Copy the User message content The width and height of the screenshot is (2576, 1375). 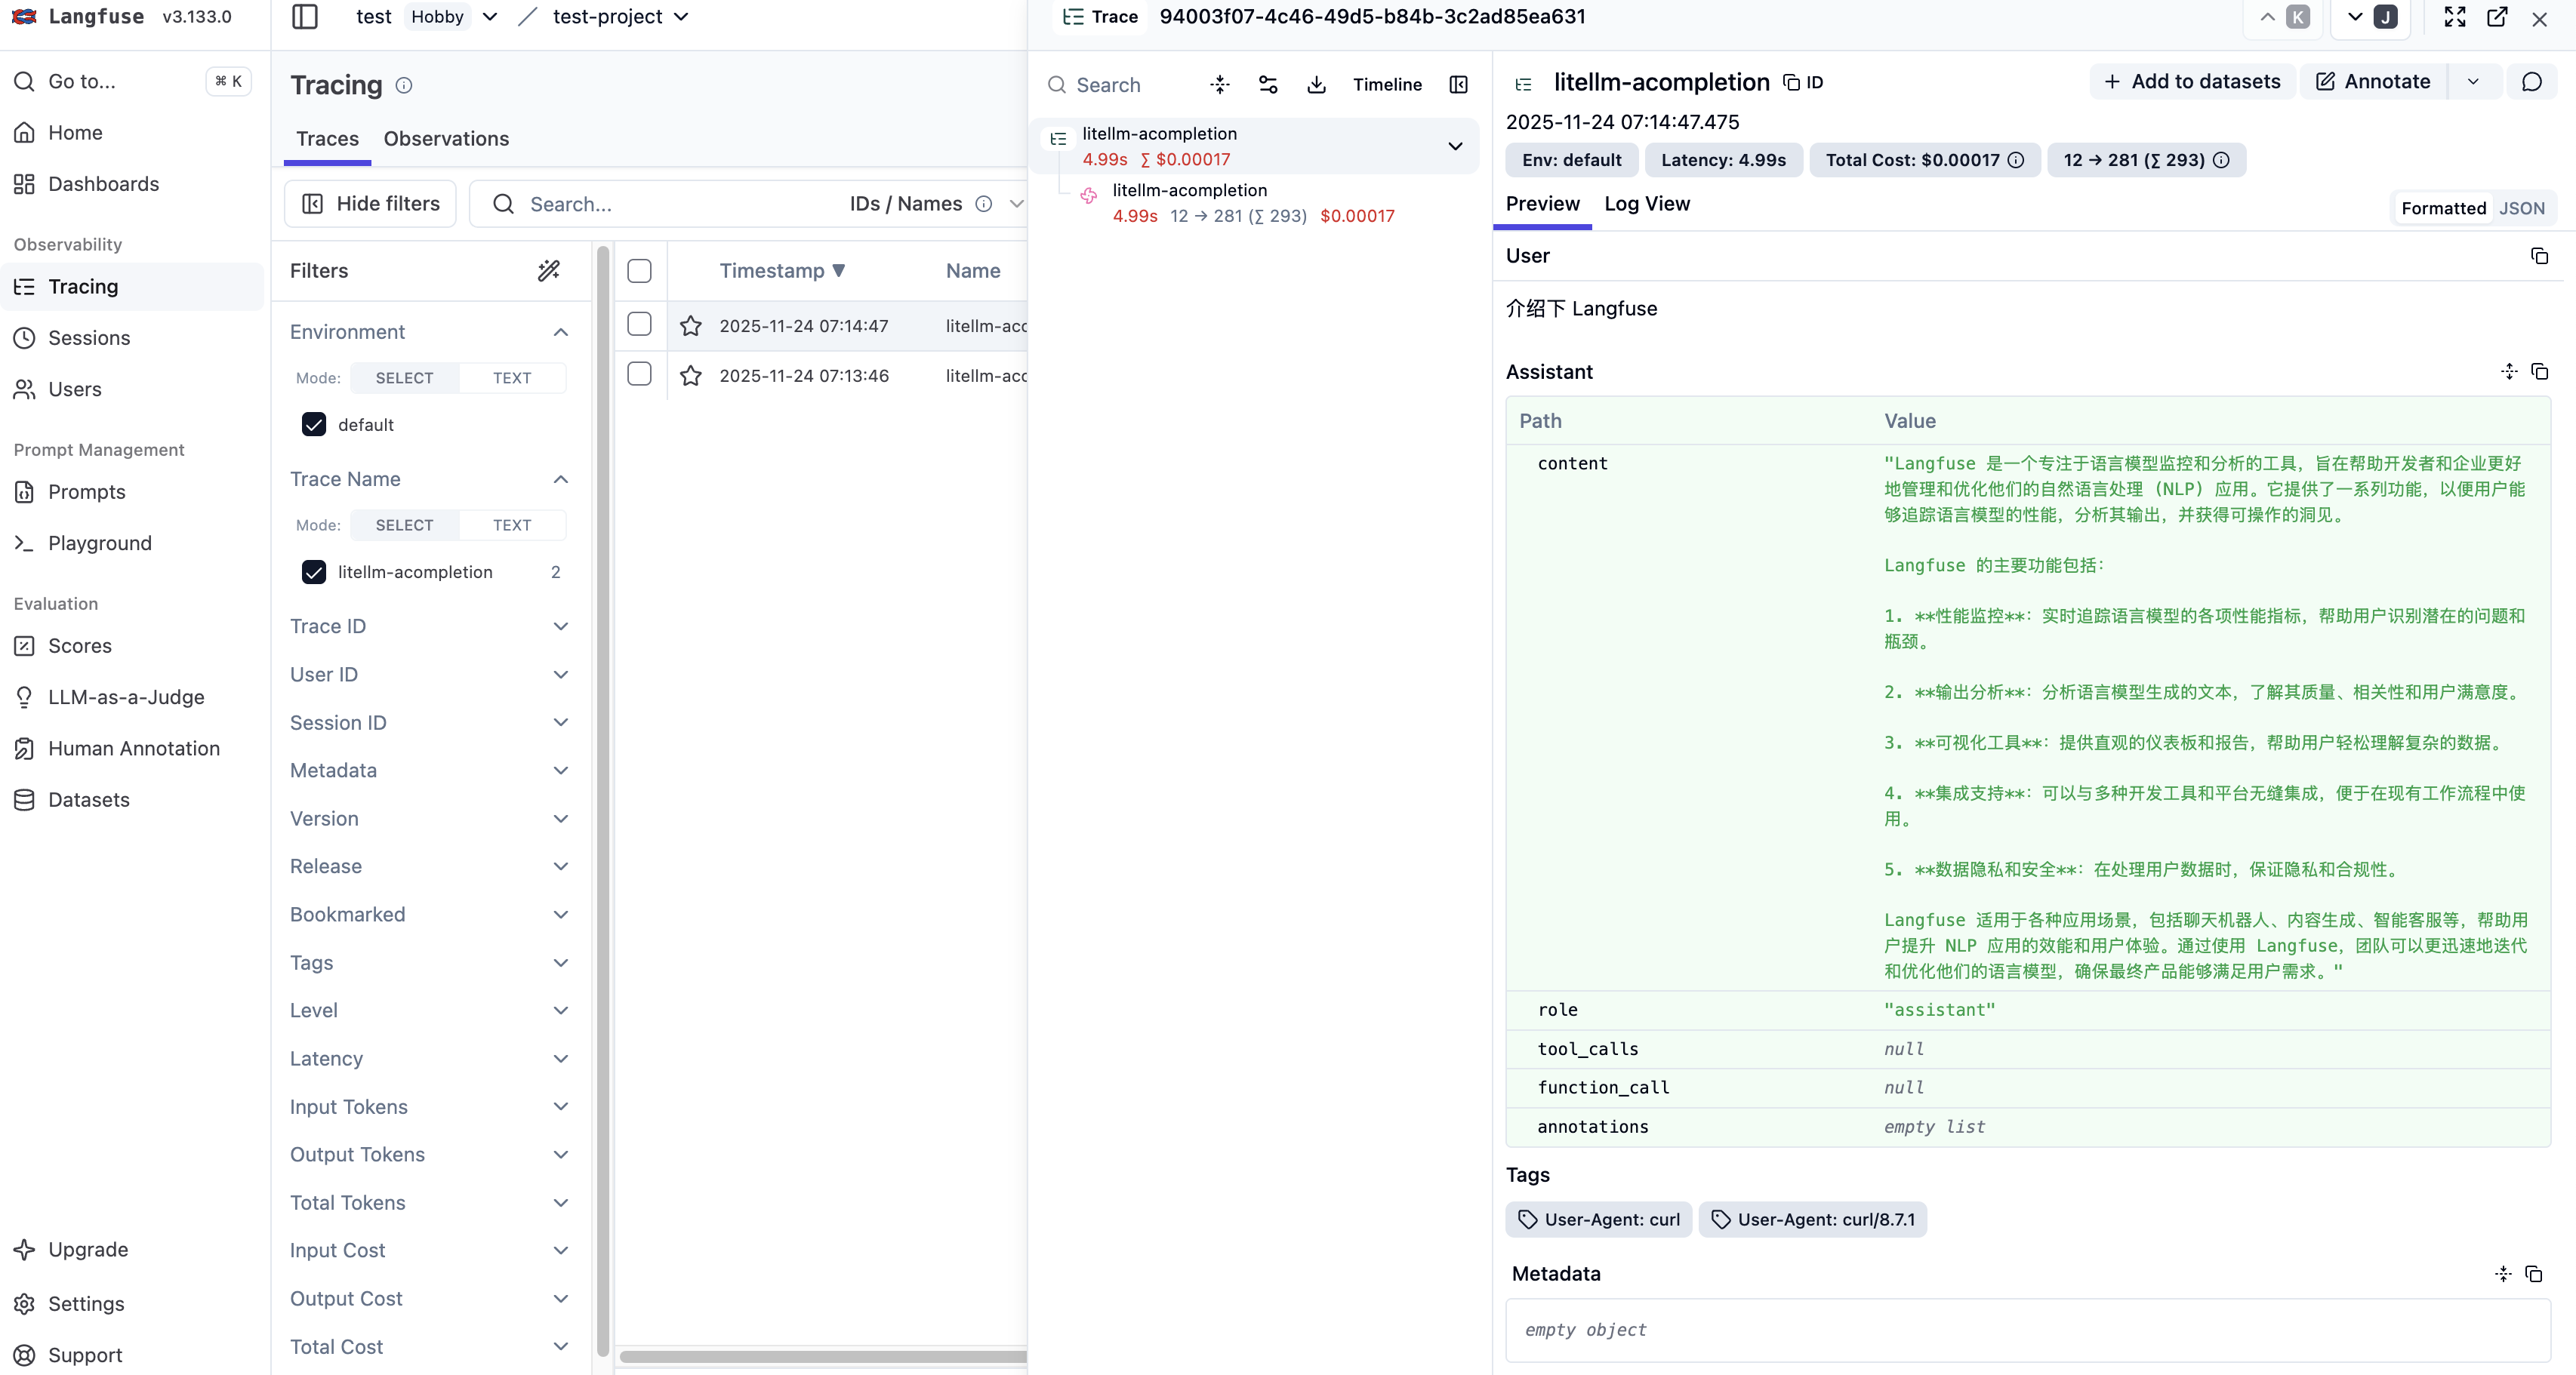tap(2538, 256)
